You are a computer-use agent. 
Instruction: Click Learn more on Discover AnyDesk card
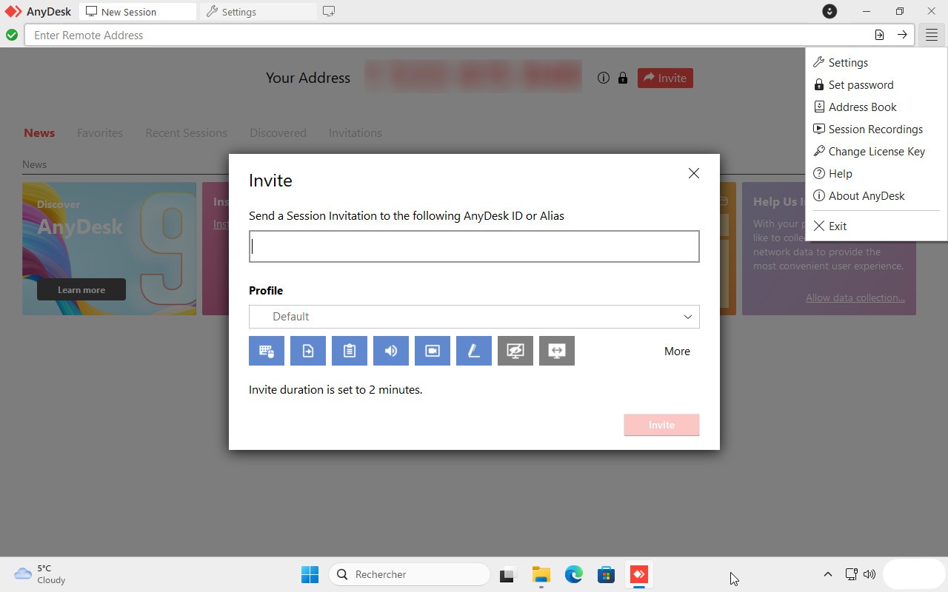[x=81, y=289]
